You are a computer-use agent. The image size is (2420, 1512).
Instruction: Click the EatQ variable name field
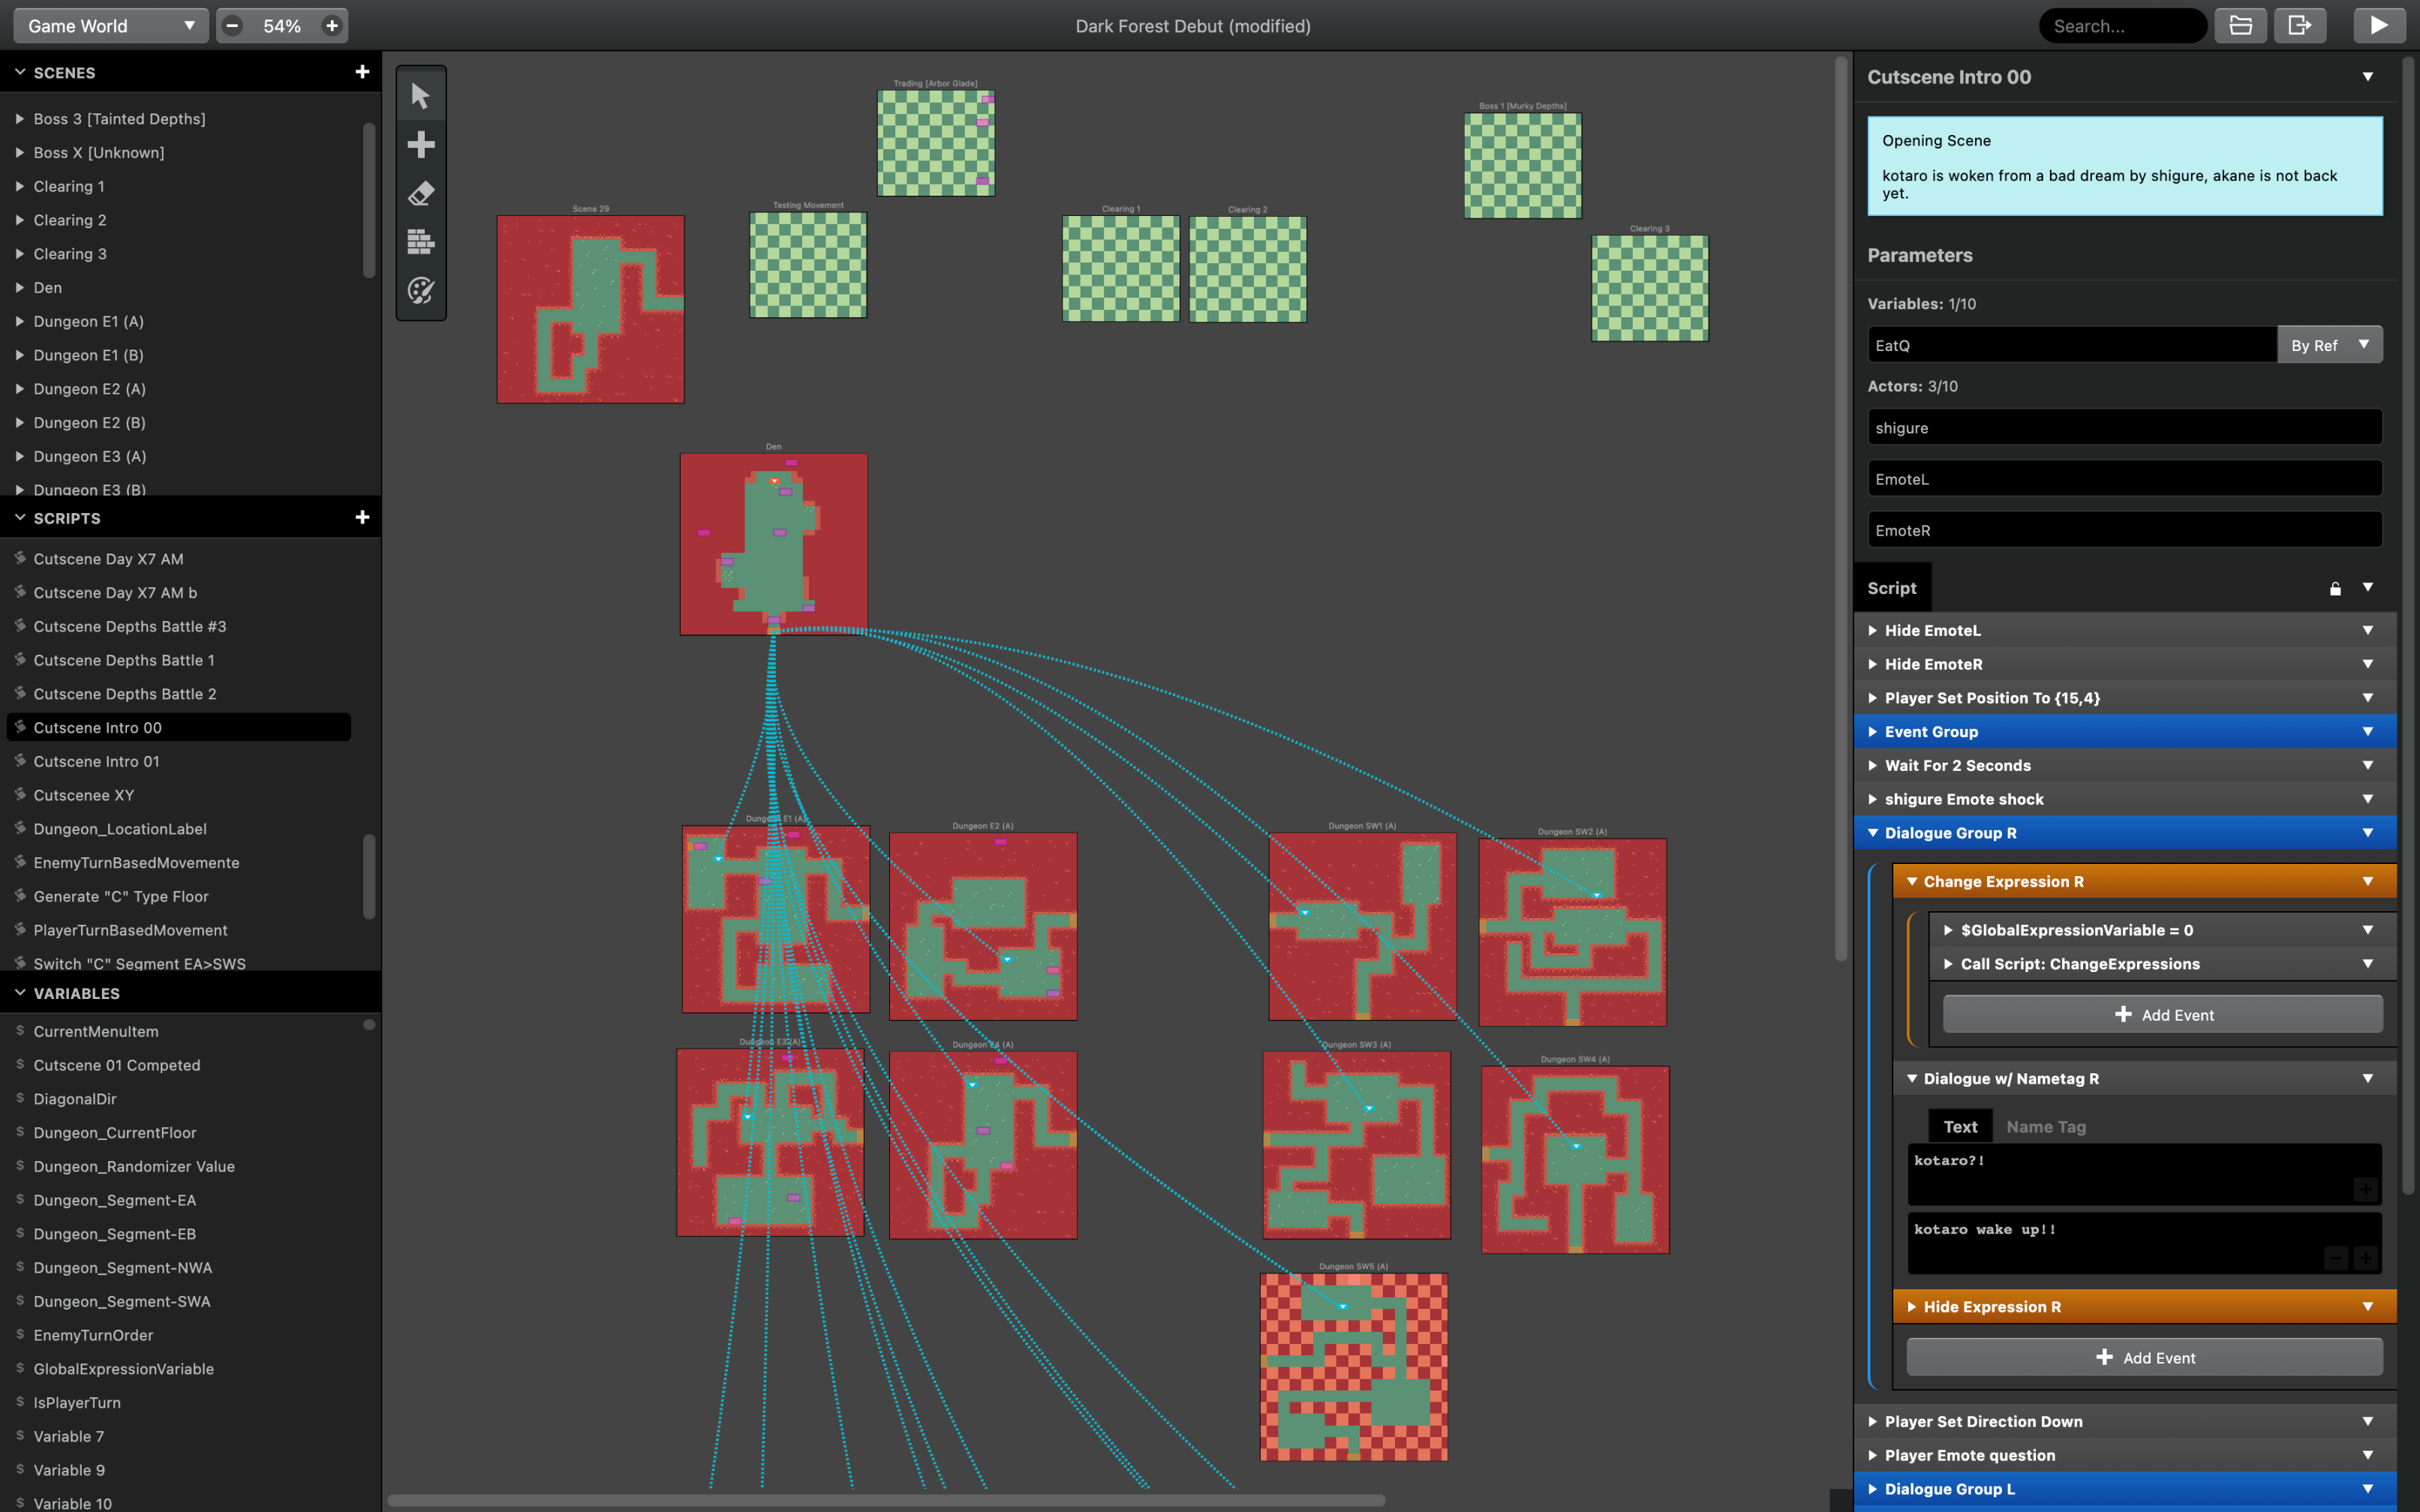pos(2072,345)
